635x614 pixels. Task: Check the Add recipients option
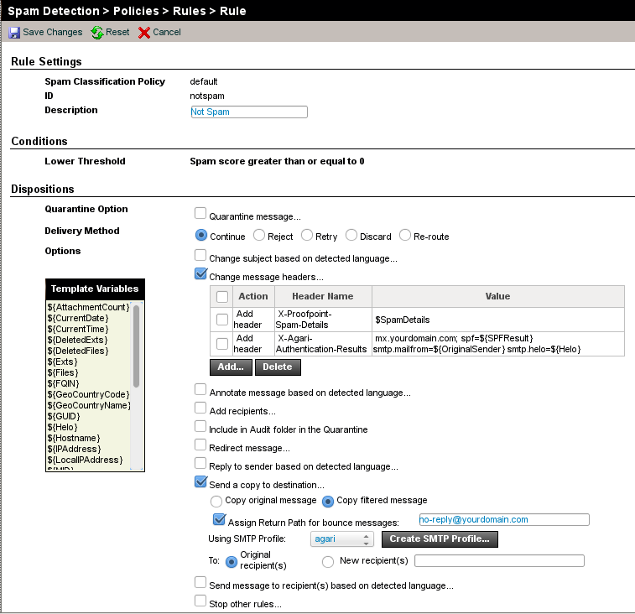[x=200, y=408]
